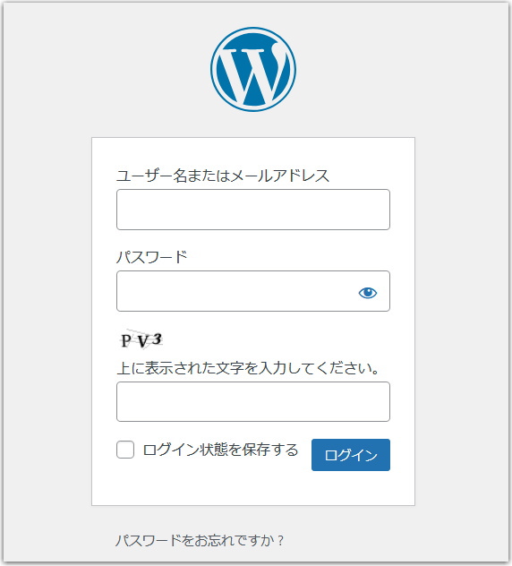Click the letter V in the captcha
This screenshot has height=566, width=512.
[x=143, y=341]
